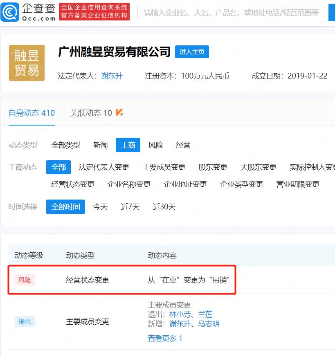This screenshot has height=357, width=335.
Task: Click the 企查查 Qcc.com logo
Action: tap(29, 12)
